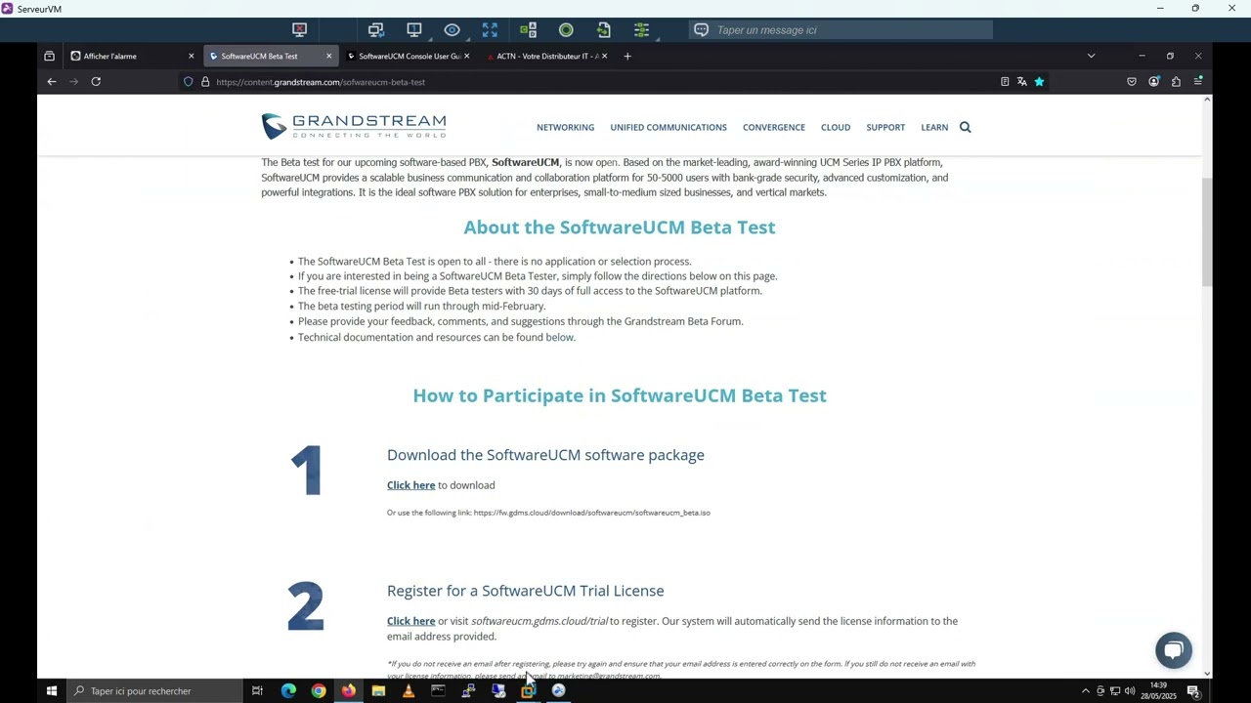Image resolution: width=1251 pixels, height=703 pixels.
Task: Click the browser URL address field
Action: (586, 82)
